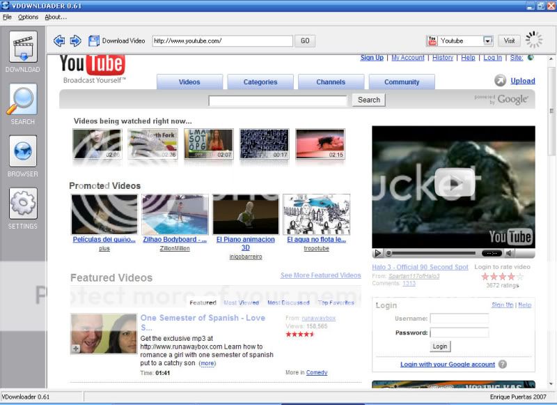Screen dimensions: 557x405
Task: Click the YouTube Search button
Action: [368, 100]
